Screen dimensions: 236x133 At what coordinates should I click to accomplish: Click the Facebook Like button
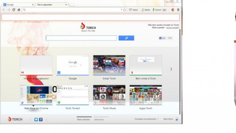162,38
